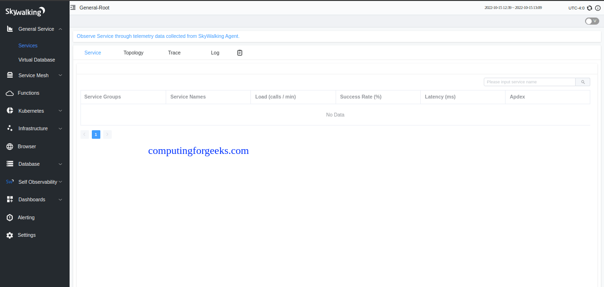Open the time range picker
Viewport: 604px width, 287px height.
coord(513,8)
